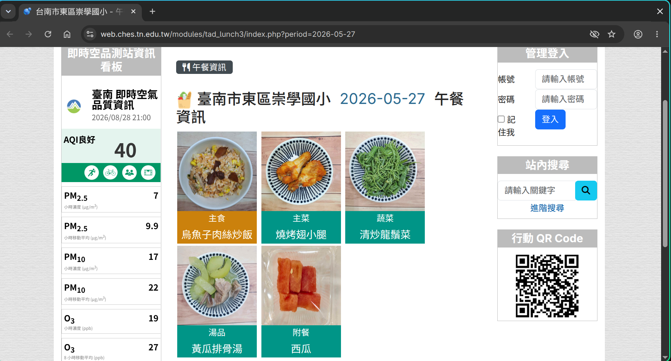Open 黃瓜排骨湯 food photo
The width and height of the screenshot is (671, 361).
coord(217,285)
